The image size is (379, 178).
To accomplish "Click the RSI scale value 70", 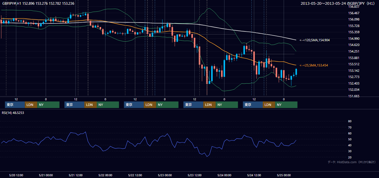I will [350, 127].
